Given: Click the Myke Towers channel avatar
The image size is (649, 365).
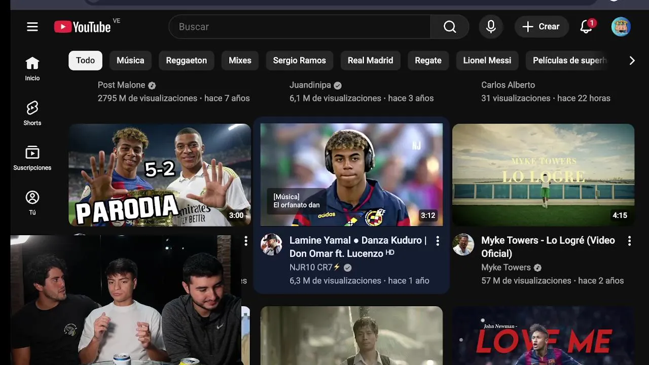Looking at the screenshot, I should pos(463,244).
